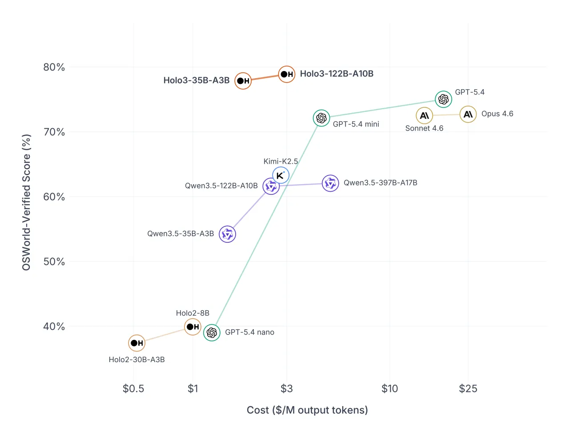
Task: Select the GPT-5.4 marker icon
Action: click(443, 99)
